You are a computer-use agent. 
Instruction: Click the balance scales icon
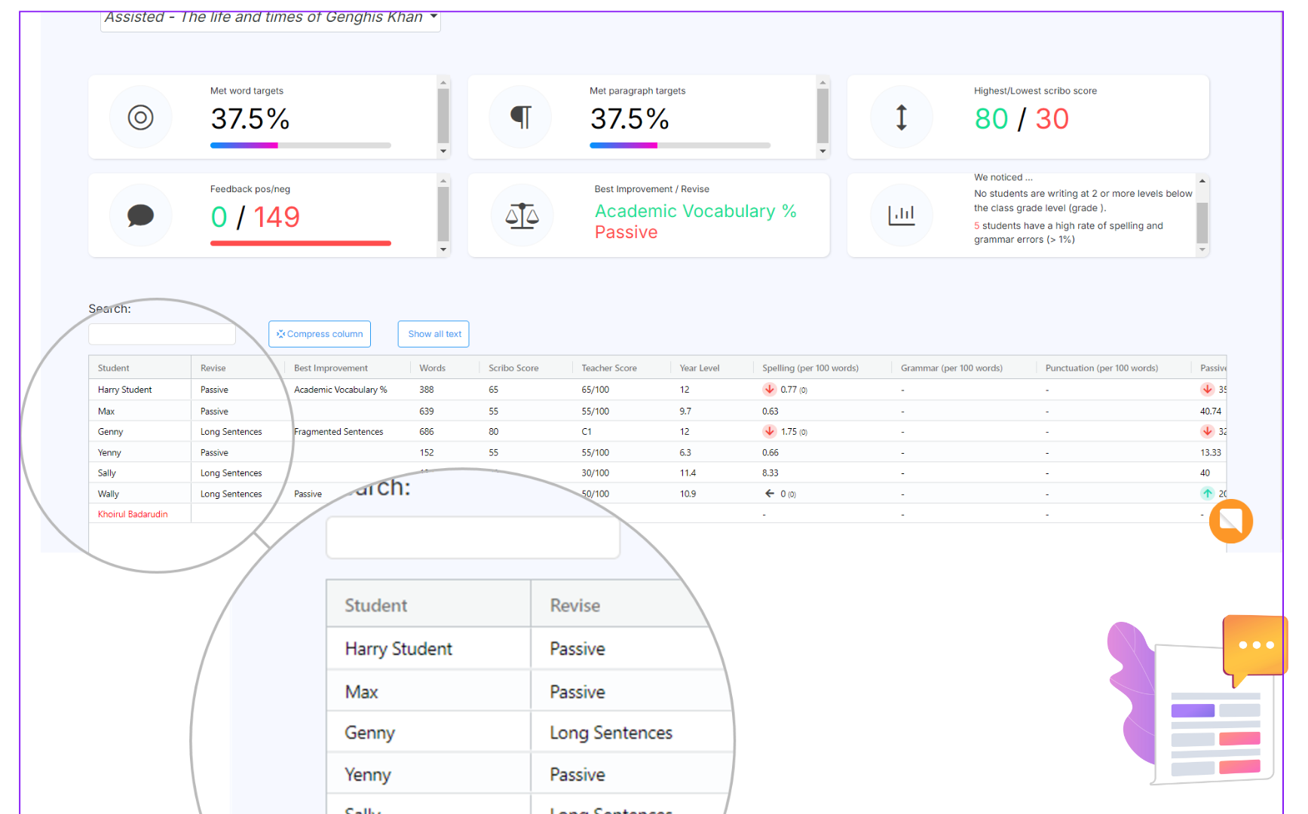(522, 216)
